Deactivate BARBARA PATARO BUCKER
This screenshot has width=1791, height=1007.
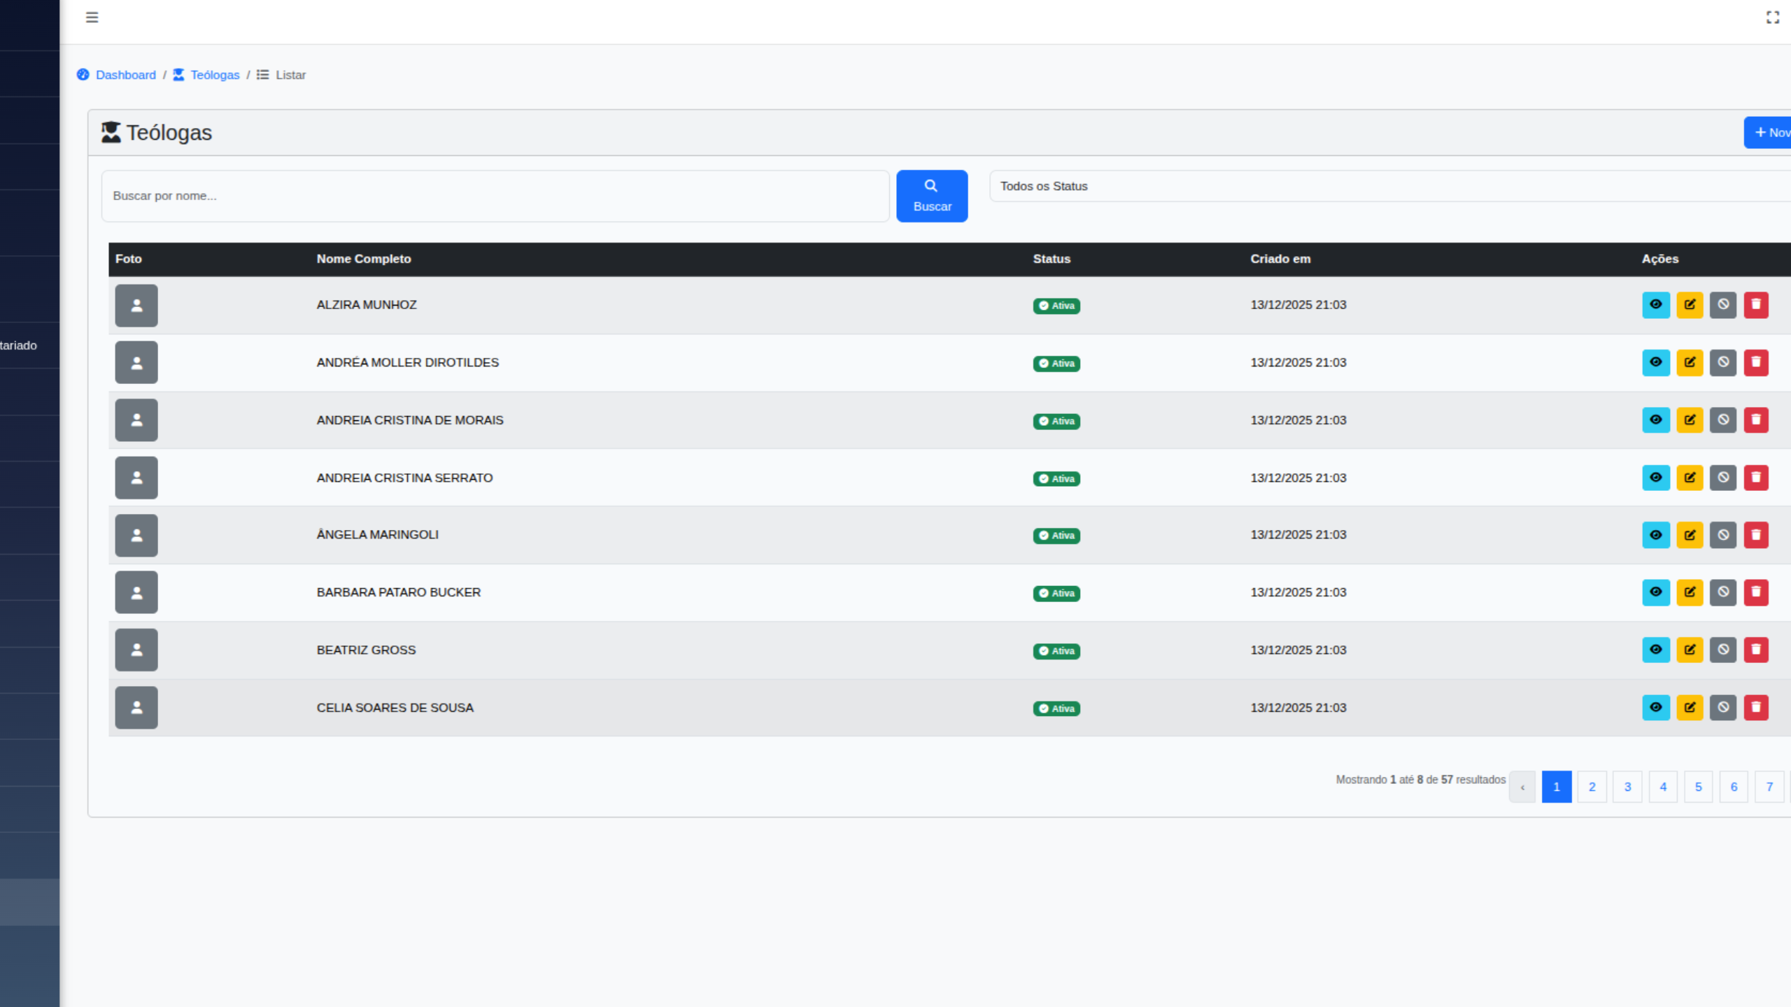(1723, 592)
